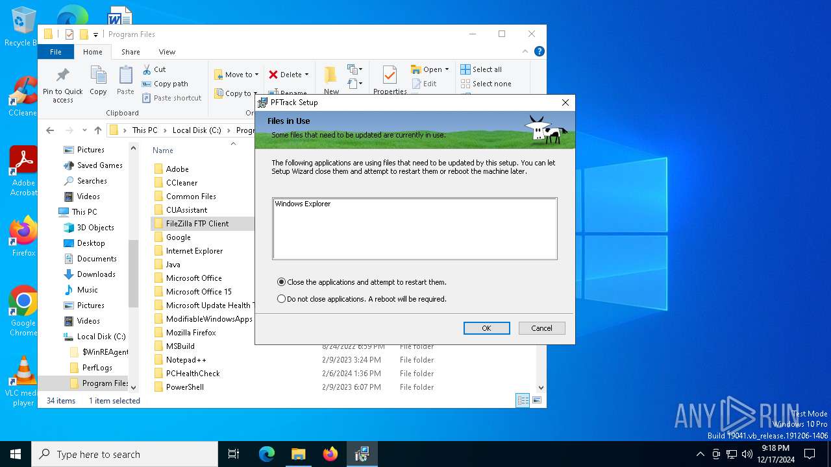Select the CCleaner folder in file list
Image resolution: width=831 pixels, height=467 pixels.
(182, 183)
